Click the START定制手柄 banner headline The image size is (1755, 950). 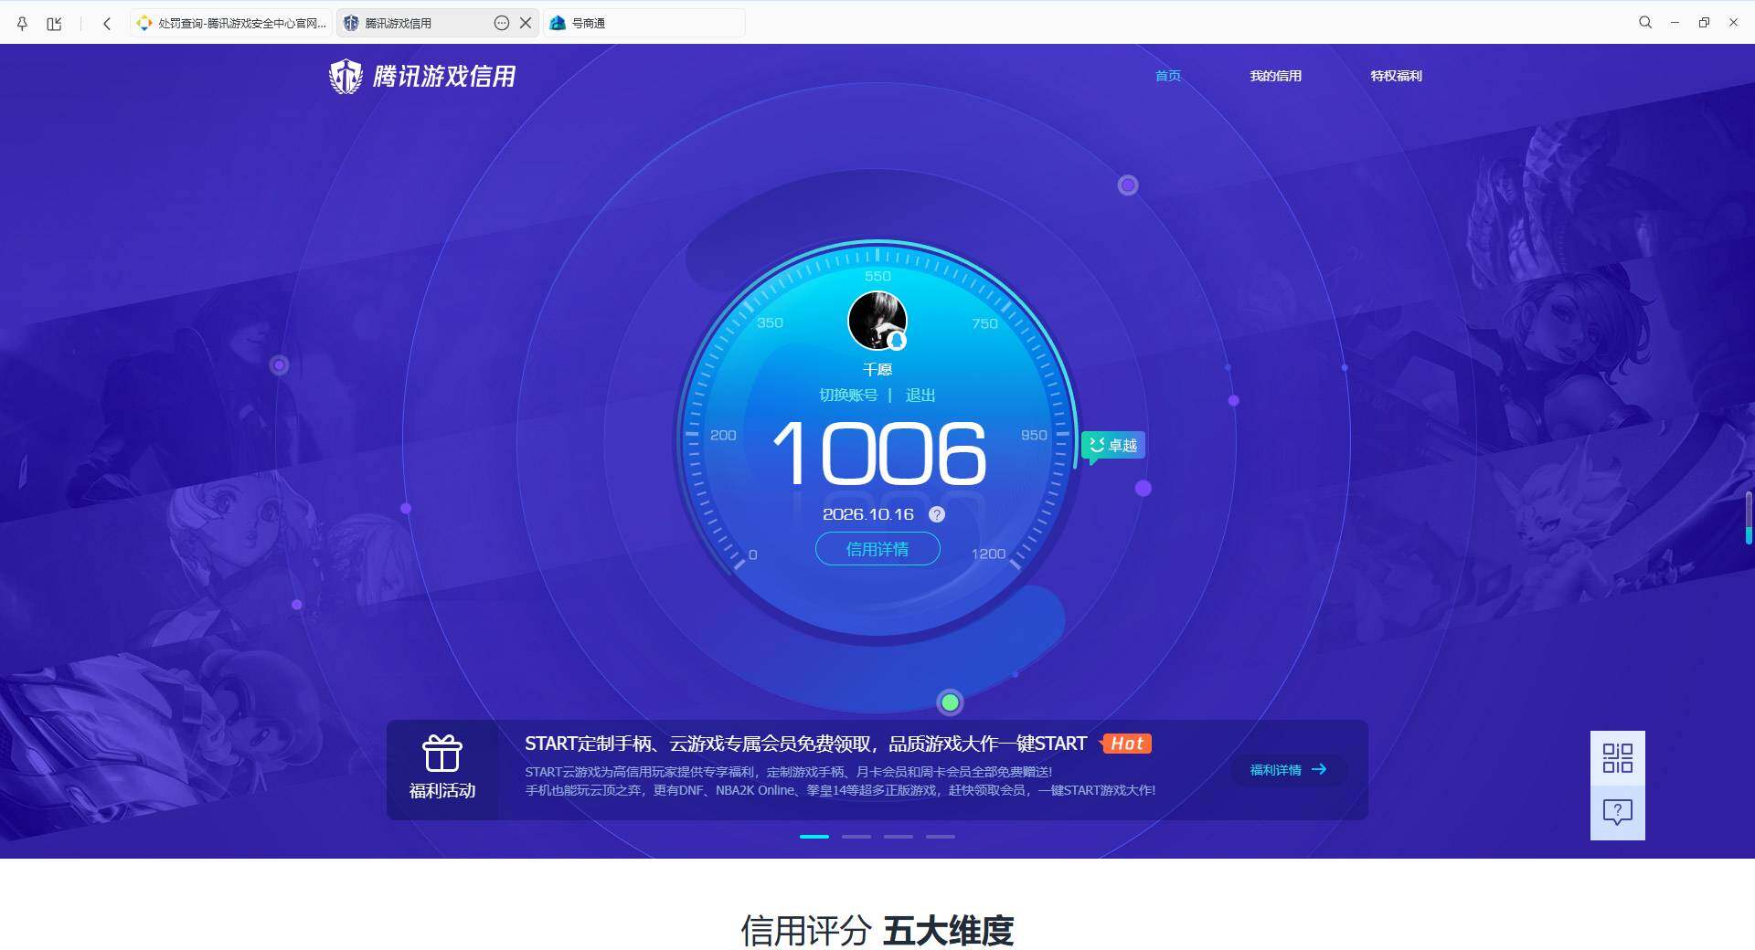[805, 744]
